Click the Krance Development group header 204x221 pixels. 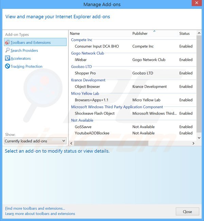(x=88, y=80)
